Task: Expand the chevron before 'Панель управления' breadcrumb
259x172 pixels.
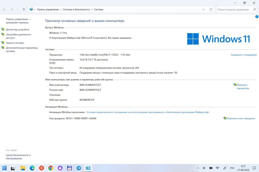Action: point(35,10)
